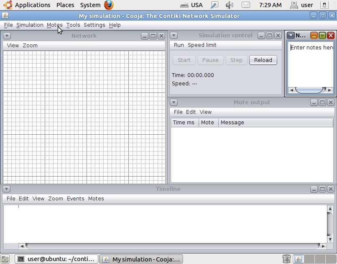Close the Notes panel with red button

[331, 35]
